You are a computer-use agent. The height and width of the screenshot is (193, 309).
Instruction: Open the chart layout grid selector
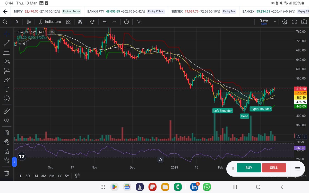68,22
